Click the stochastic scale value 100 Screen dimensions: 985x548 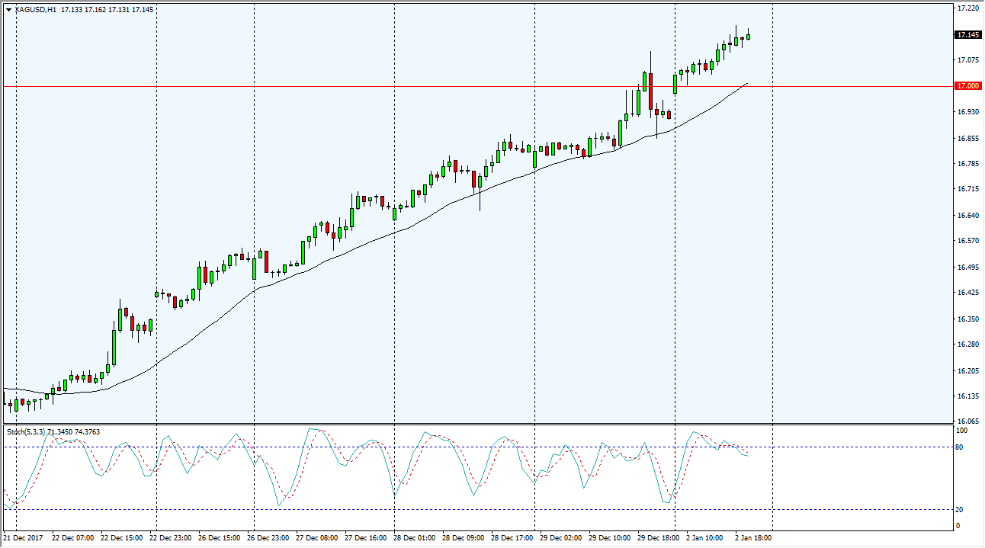pyautogui.click(x=961, y=431)
